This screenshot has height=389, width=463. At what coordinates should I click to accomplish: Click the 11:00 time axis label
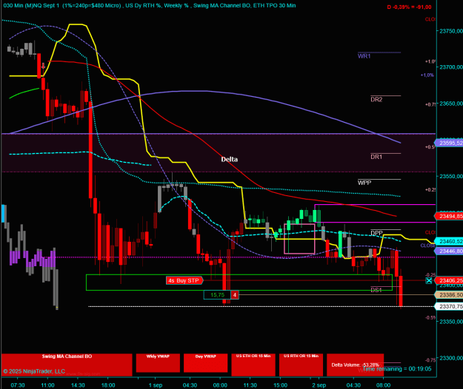(x=47, y=385)
